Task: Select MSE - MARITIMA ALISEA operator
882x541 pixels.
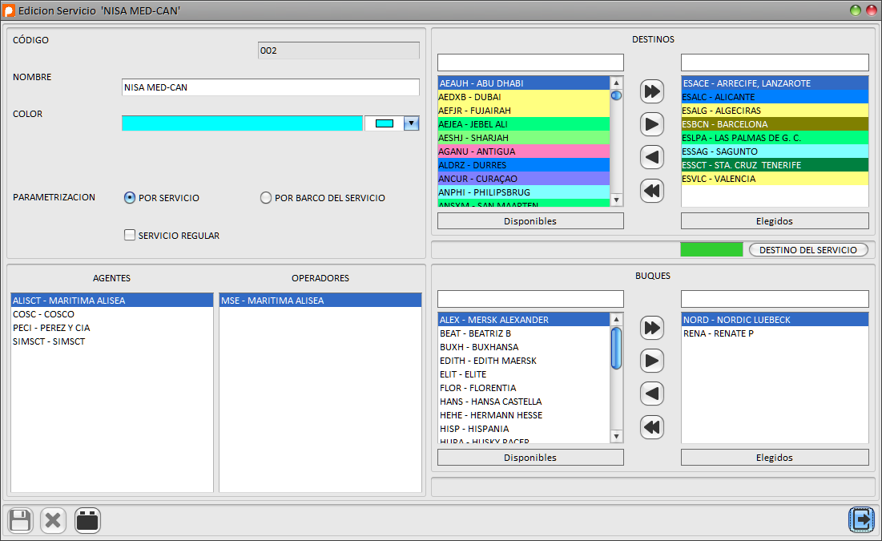Action: tap(320, 301)
